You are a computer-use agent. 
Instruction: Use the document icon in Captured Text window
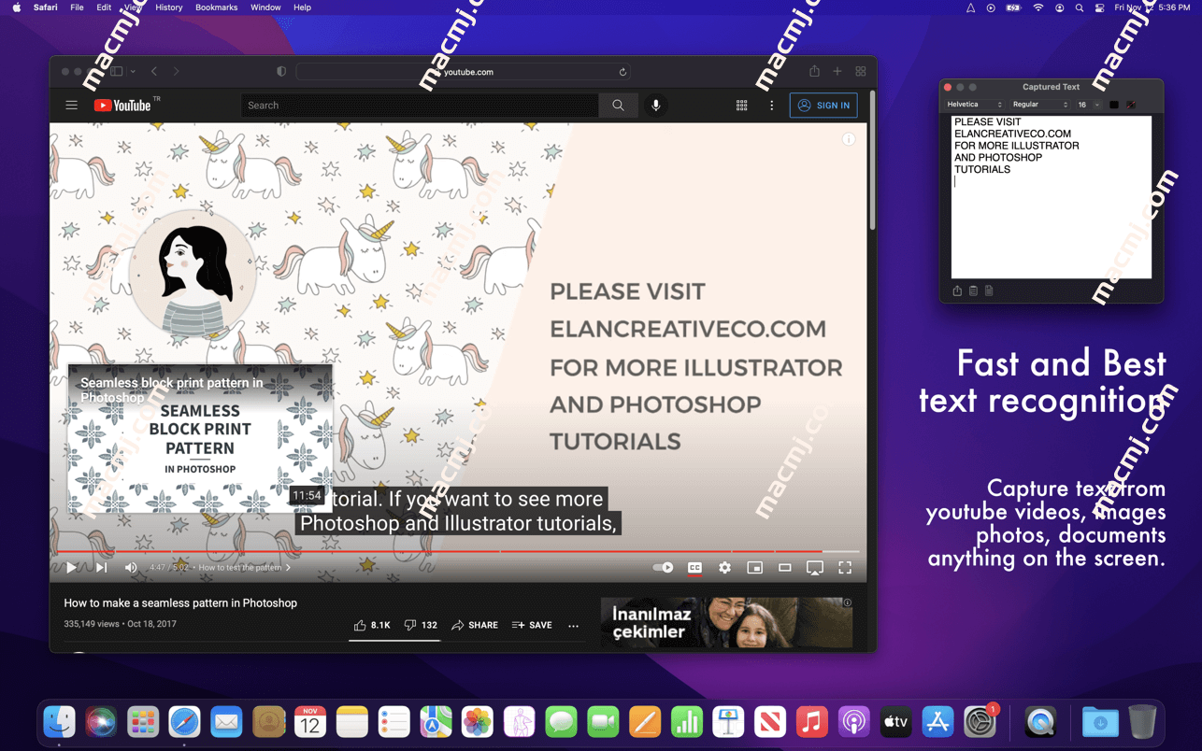point(989,291)
